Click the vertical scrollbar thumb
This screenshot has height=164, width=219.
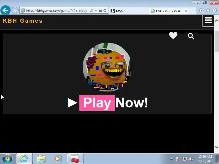(x=217, y=41)
